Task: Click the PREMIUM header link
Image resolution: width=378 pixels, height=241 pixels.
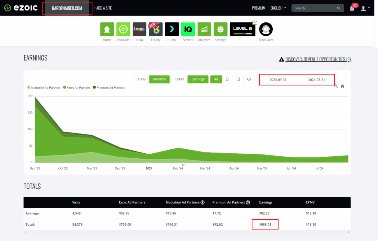Action: pyautogui.click(x=259, y=8)
